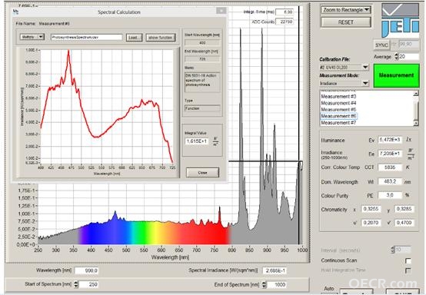This screenshot has width=426, height=295.
Task: Click the Chromaticity y value 0,3285
Action: click(404, 209)
